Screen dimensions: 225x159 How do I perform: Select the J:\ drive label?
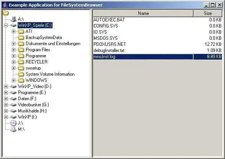[21, 123]
